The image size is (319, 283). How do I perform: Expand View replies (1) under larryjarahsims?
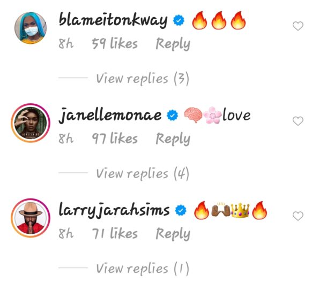(x=143, y=269)
